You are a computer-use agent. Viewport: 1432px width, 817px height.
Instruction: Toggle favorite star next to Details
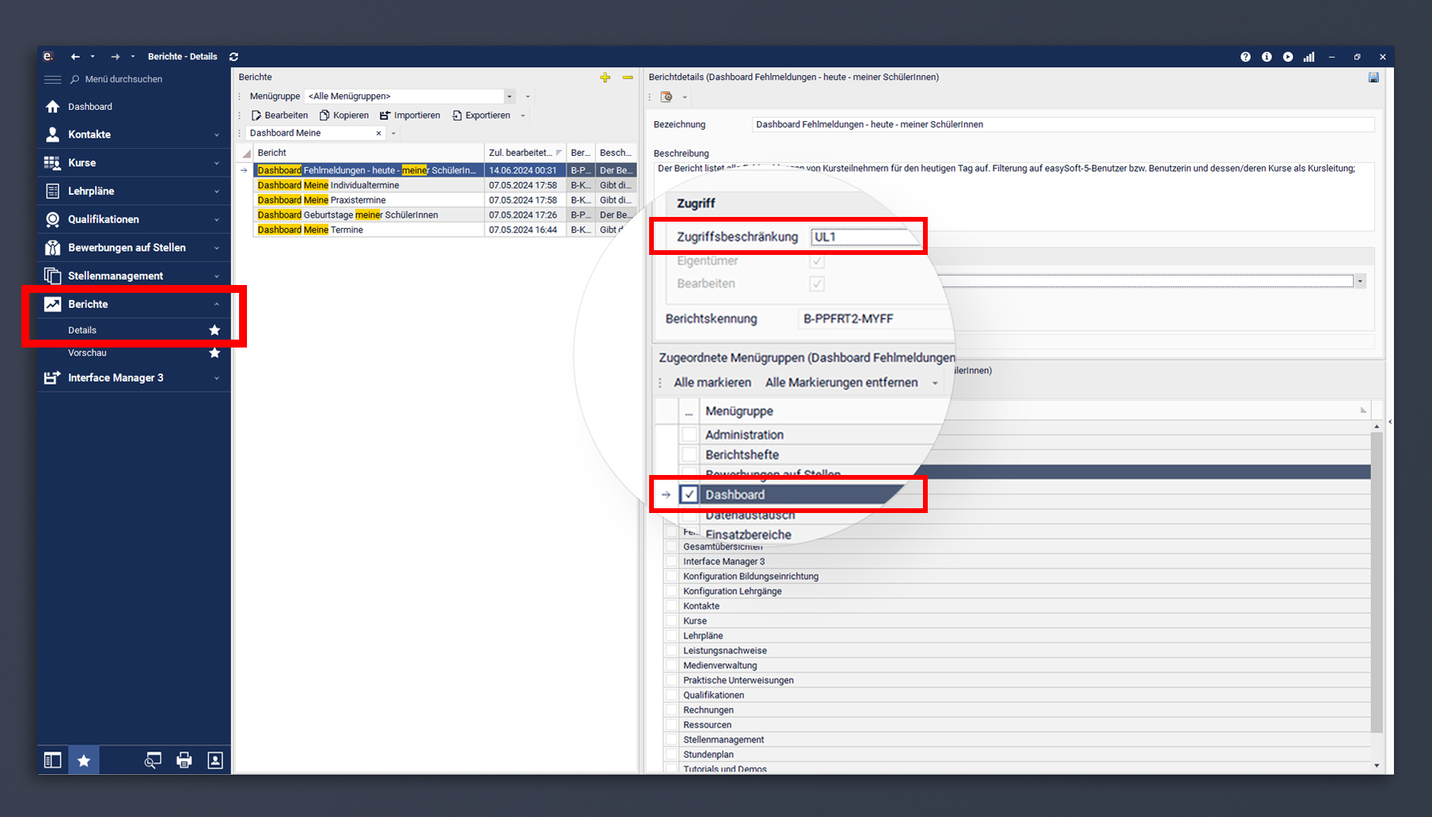[215, 330]
